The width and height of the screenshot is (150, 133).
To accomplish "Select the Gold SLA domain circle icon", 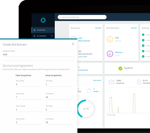I will [110, 39].
